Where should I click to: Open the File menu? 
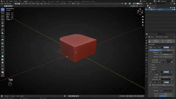pos(4,1)
